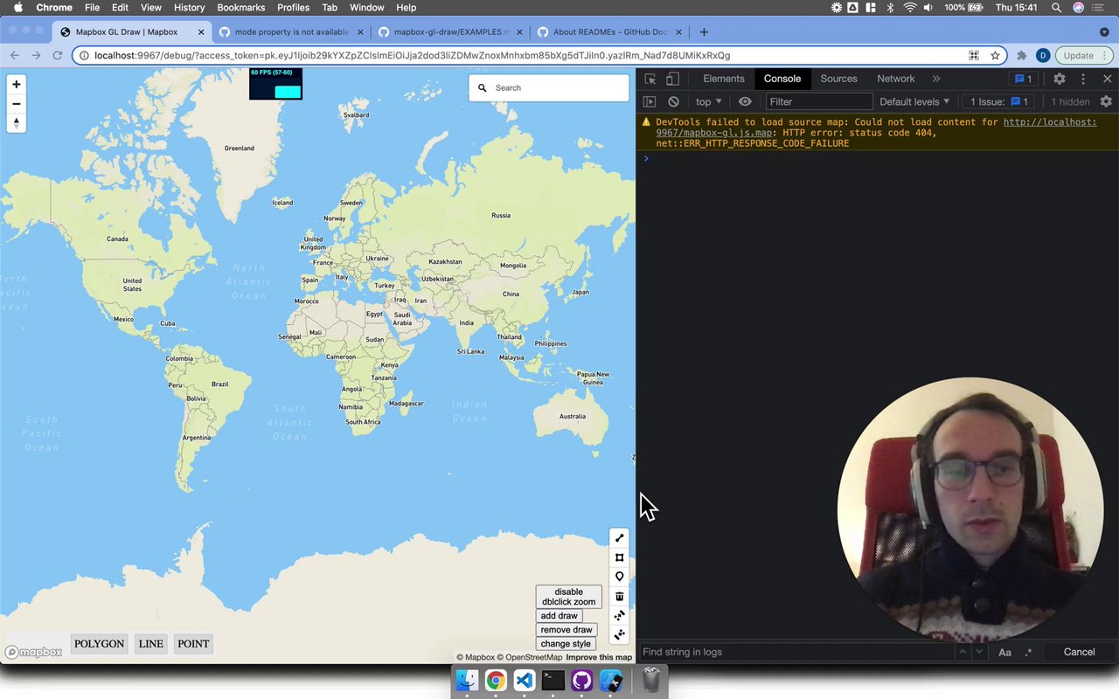Open the Chrome profile avatar D
This screenshot has width=1119, height=699.
(1042, 55)
